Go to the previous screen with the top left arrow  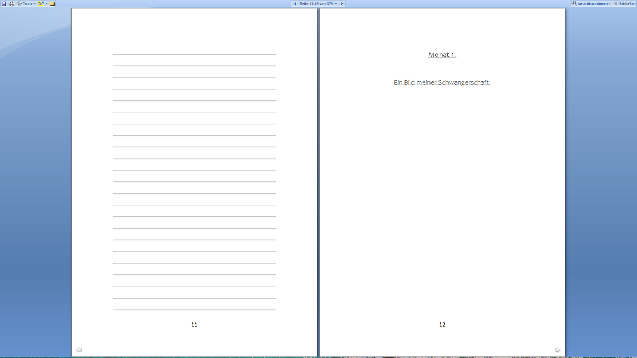(295, 4)
